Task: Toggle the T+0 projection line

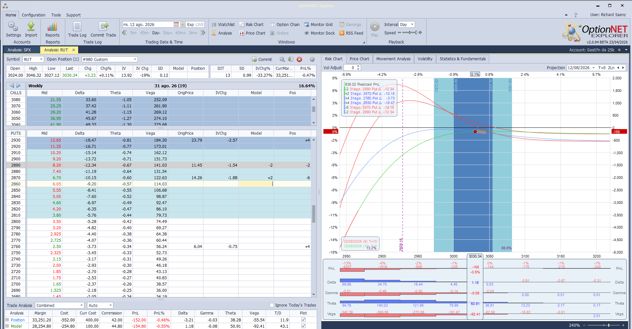Action: click(x=602, y=68)
